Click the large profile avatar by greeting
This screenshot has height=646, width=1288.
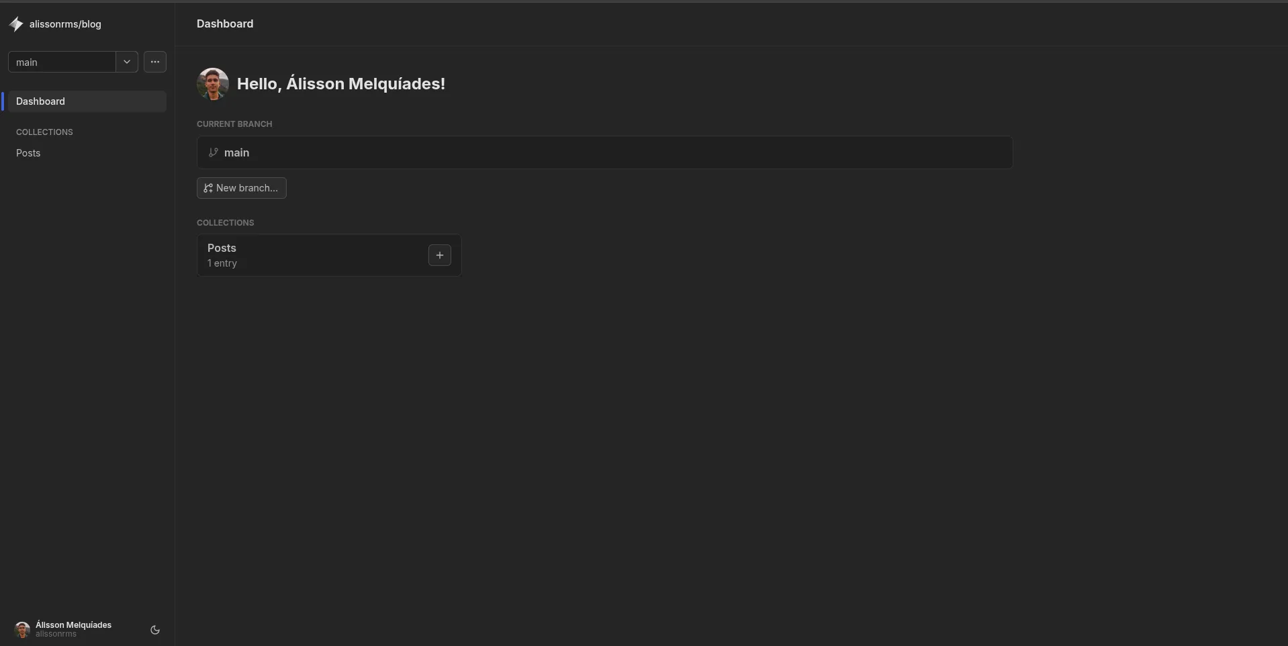point(213,84)
